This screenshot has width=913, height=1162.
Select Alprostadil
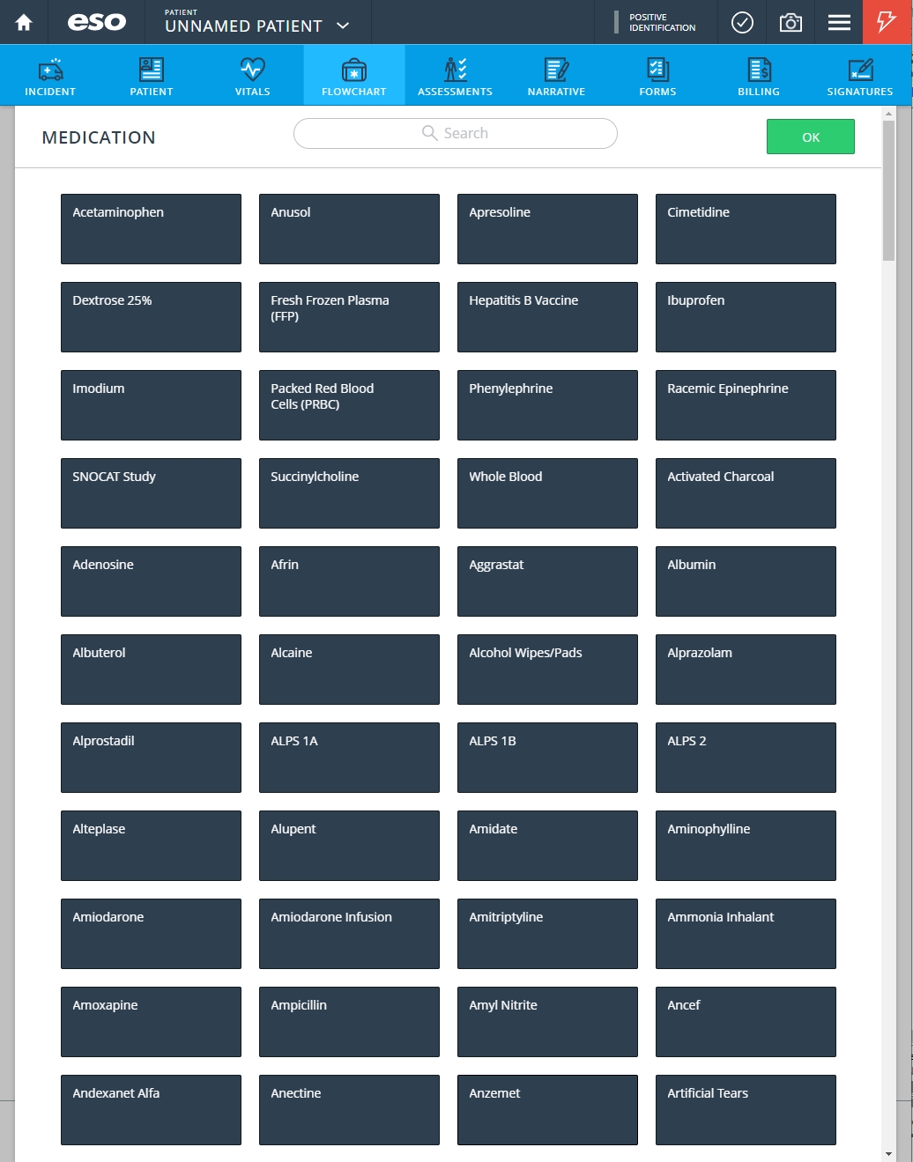[151, 758]
